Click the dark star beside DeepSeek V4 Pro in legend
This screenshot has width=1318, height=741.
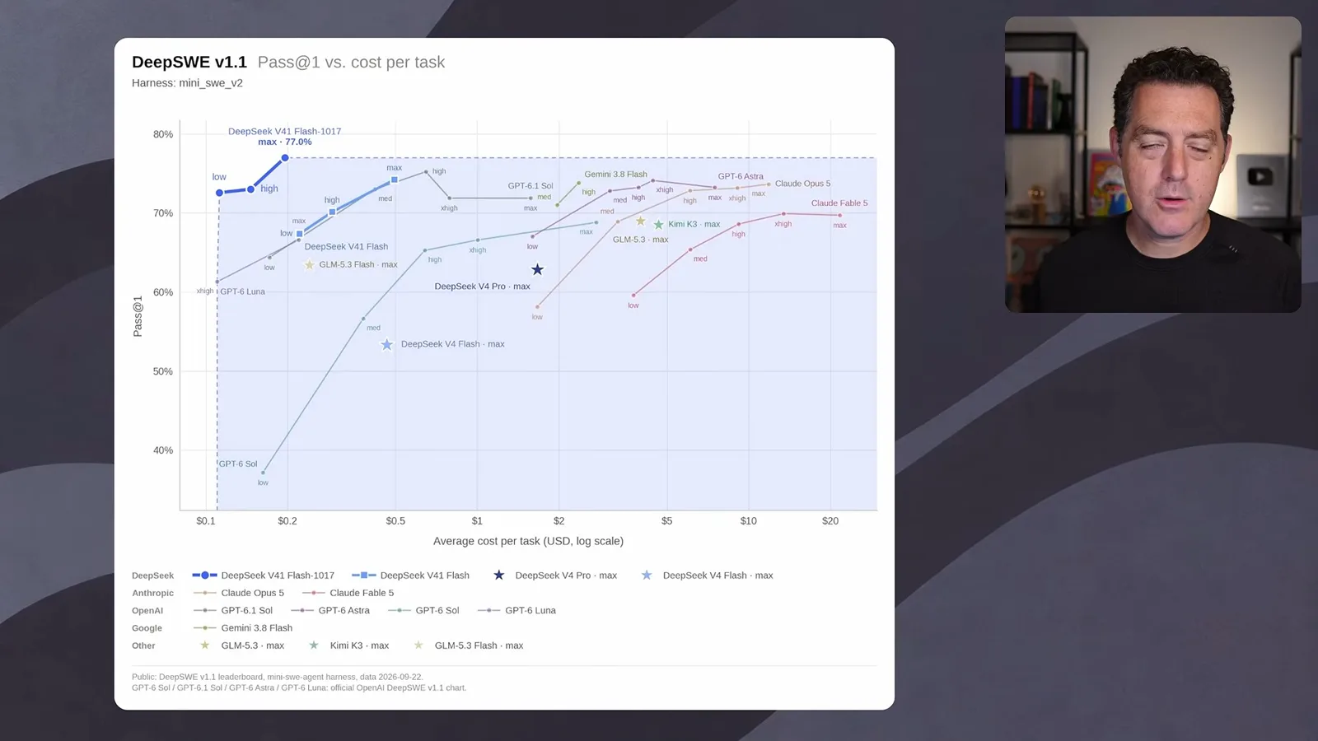(x=498, y=576)
